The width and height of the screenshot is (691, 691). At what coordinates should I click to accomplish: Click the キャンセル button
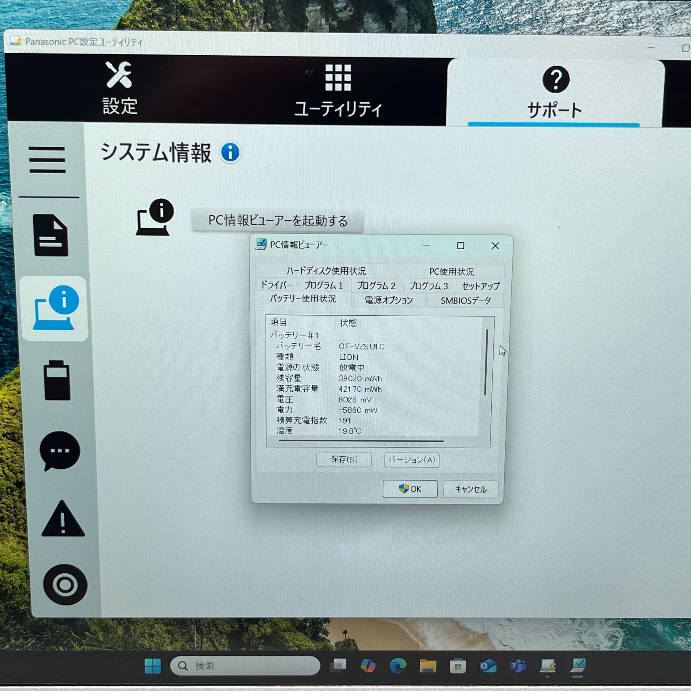point(471,489)
